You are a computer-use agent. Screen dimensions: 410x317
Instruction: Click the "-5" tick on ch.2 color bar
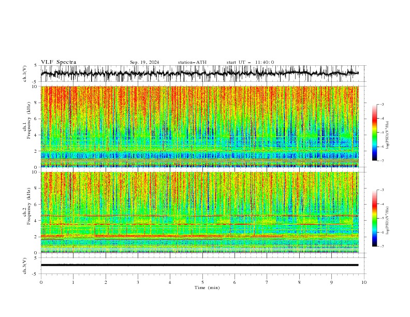pyautogui.click(x=382, y=218)
